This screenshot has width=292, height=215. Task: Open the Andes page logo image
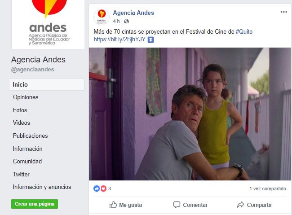click(x=48, y=24)
